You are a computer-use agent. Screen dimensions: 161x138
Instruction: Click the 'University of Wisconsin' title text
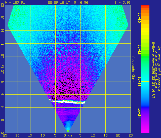(x=159, y=69)
